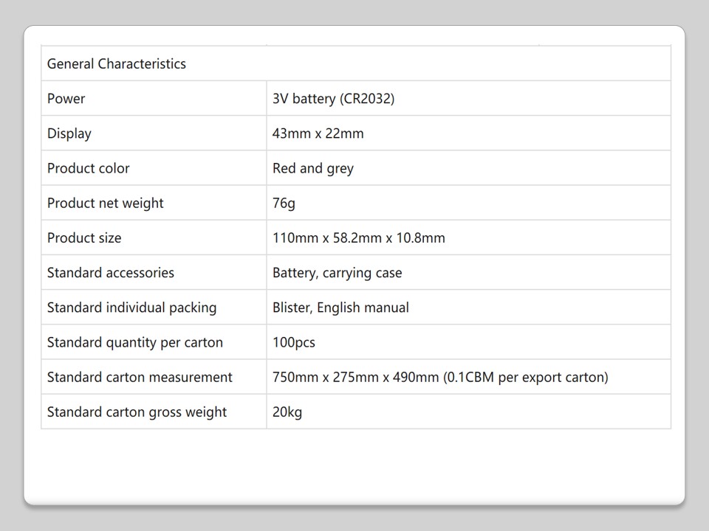Select the Product size label

tap(84, 237)
